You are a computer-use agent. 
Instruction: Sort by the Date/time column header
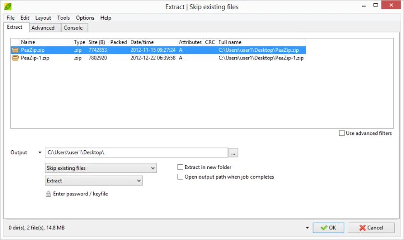click(153, 42)
